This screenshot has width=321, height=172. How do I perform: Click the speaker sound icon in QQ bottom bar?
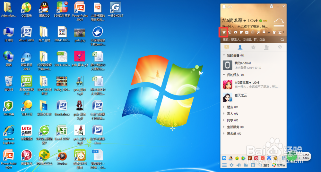point(239,165)
